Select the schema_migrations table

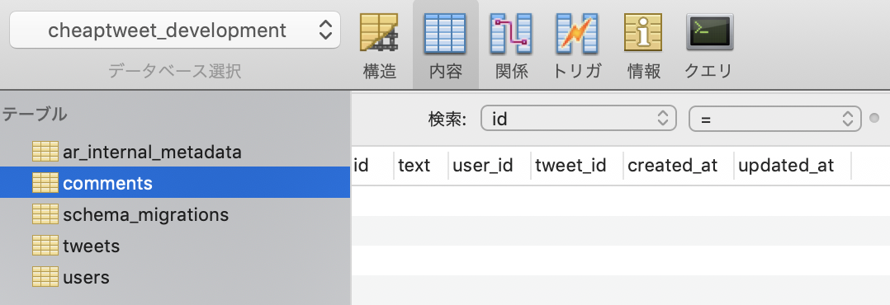click(x=175, y=214)
